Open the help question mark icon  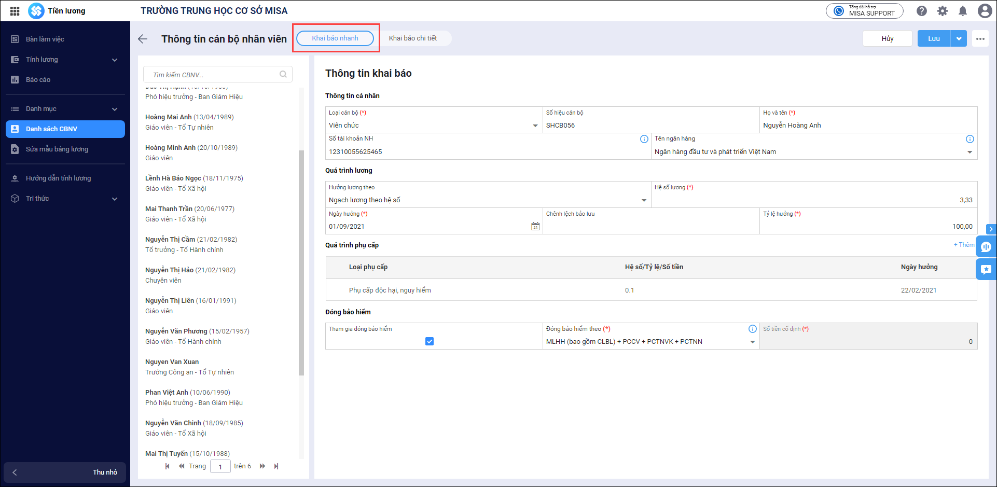click(922, 11)
